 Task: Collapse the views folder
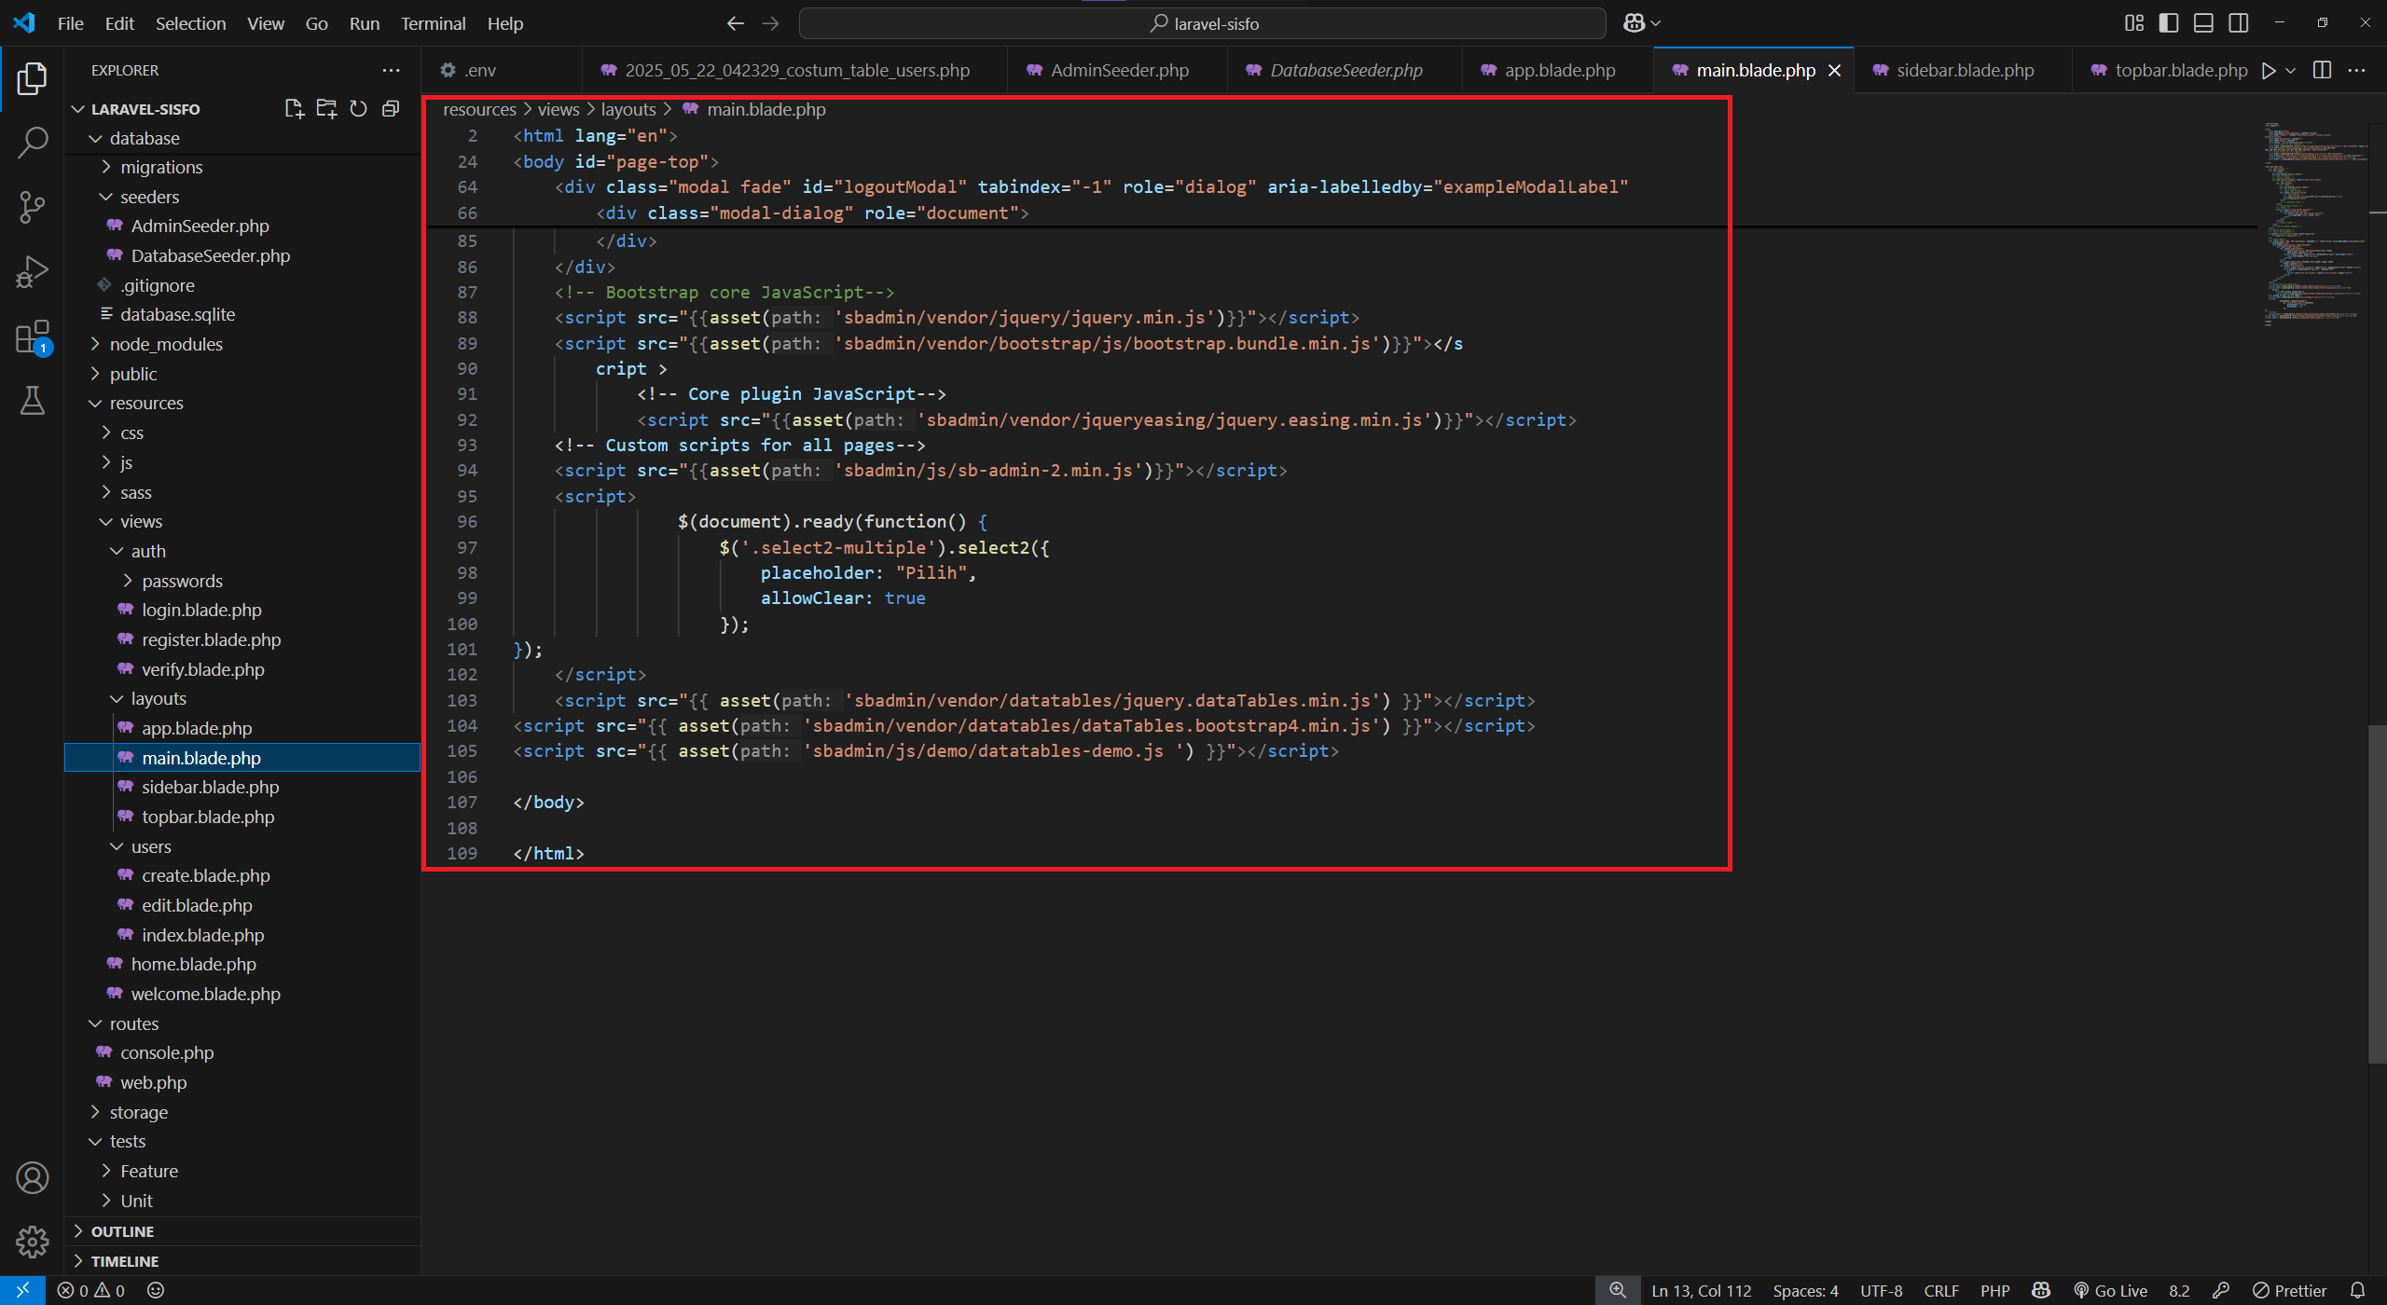144,521
